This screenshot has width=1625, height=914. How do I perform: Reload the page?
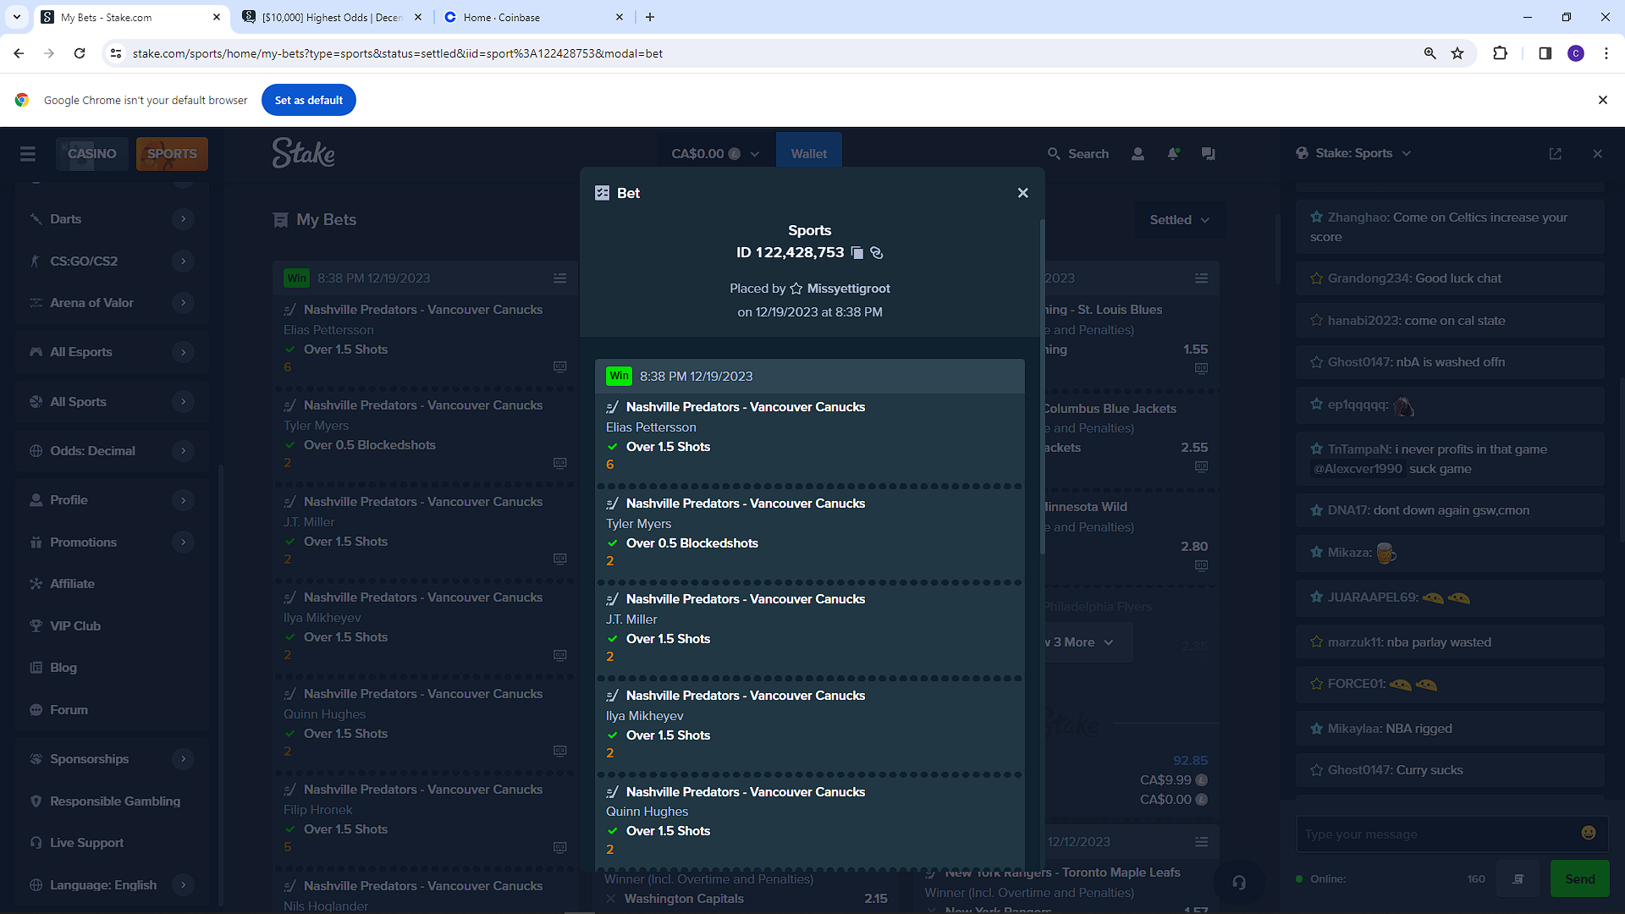point(80,53)
